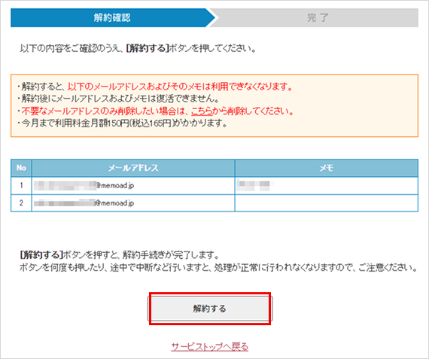This screenshot has height=359, width=429.
Task: Click the empty memo cell of row 2
Action: tap(327, 203)
